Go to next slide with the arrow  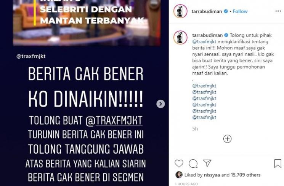pos(160,104)
